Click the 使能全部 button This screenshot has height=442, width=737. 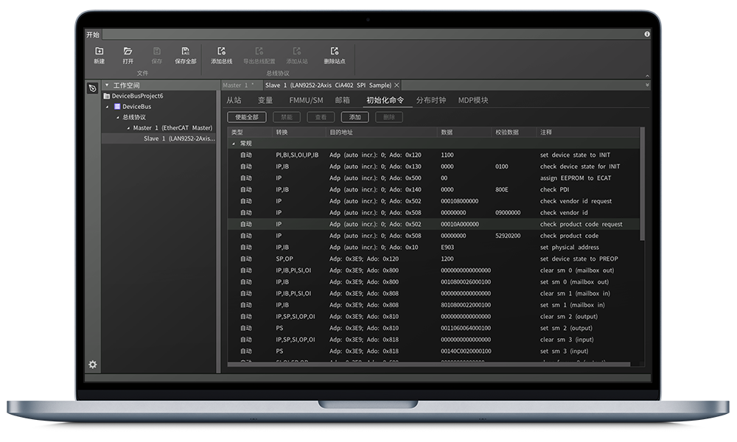pyautogui.click(x=247, y=117)
